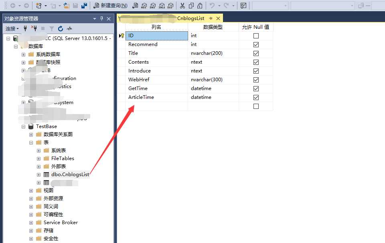
Task: Click the open file folder icon
Action: pos(66,5)
